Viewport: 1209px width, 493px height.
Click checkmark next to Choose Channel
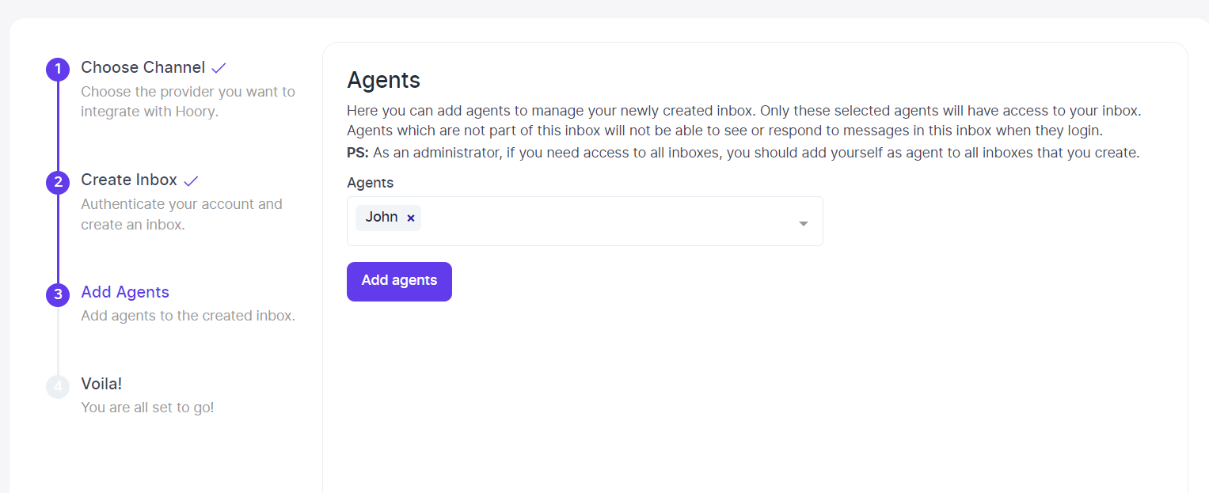coord(219,68)
